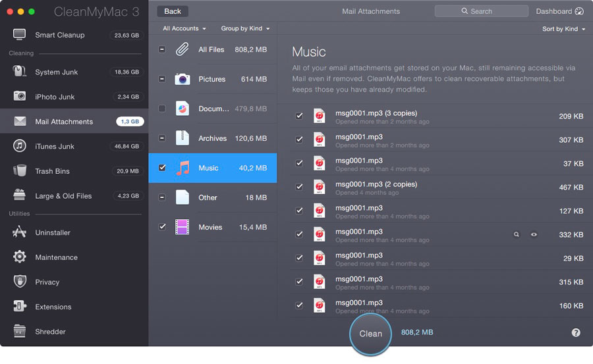Screen dimensions: 593x364
Task: Click the Privacy shield icon
Action: [20, 282]
